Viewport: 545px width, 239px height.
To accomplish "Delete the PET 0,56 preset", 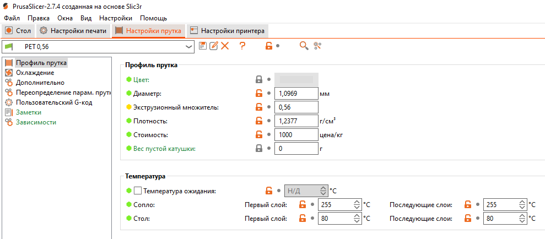I will (x=225, y=46).
